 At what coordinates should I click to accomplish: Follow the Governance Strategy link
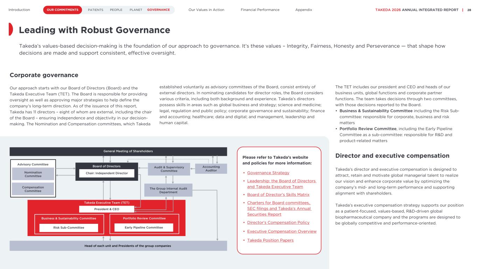(x=268, y=173)
